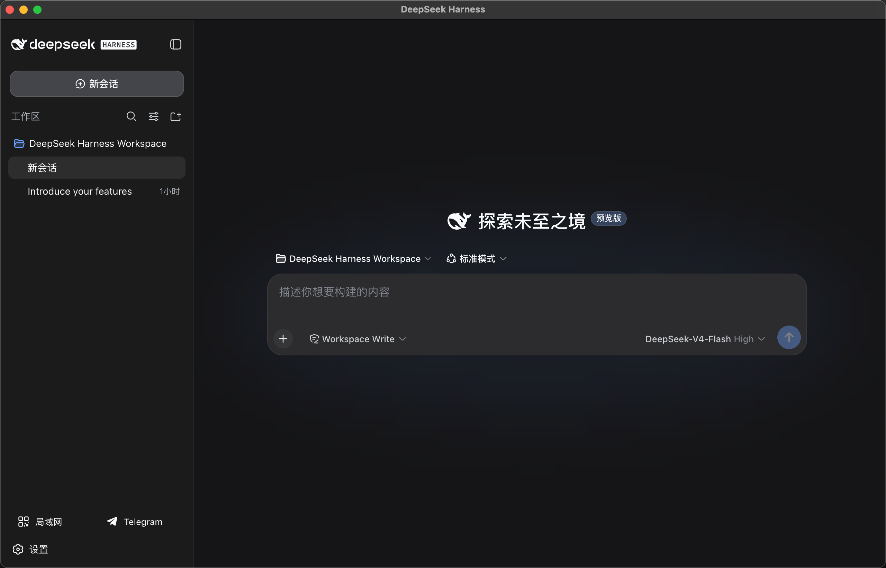The image size is (886, 568).
Task: Open the selected 新会话 conversation row
Action: coord(97,168)
